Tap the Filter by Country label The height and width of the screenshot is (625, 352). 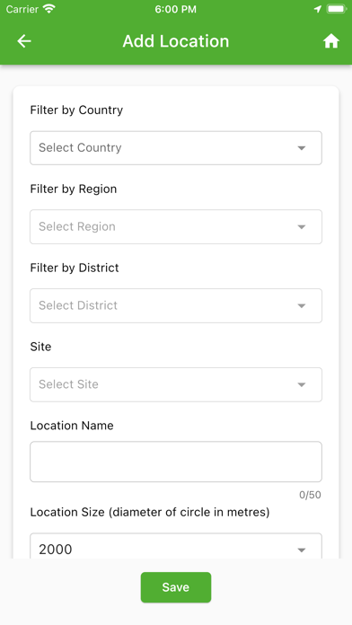pyautogui.click(x=76, y=110)
